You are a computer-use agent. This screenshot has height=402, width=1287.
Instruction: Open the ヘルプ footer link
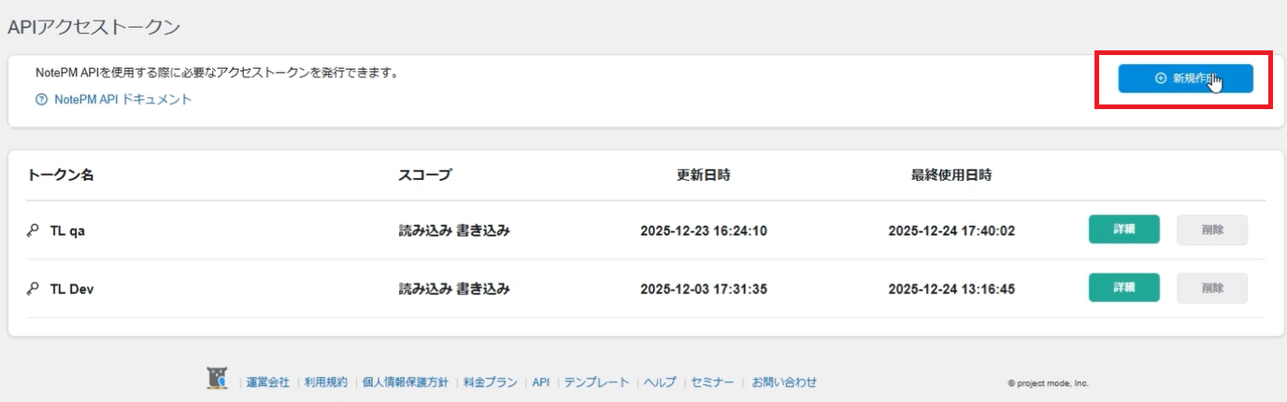660,382
